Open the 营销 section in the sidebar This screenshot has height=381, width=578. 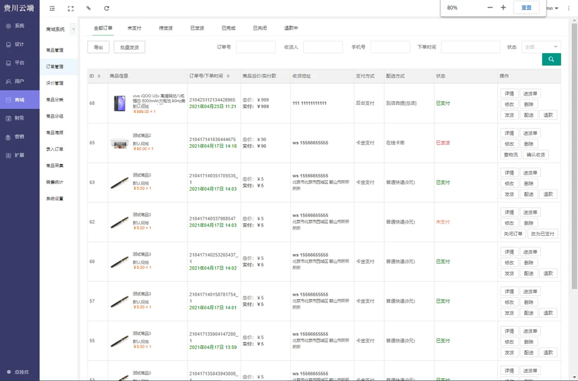(x=19, y=136)
